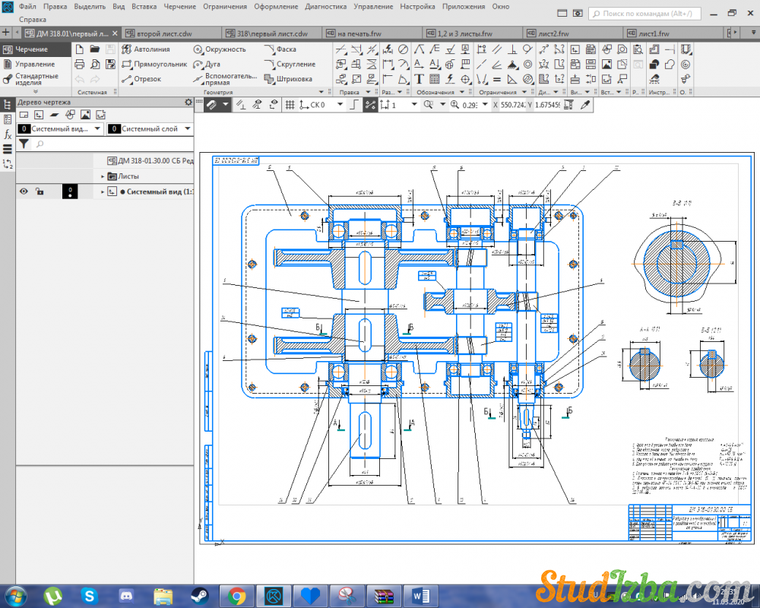Click the Управление toolbar set button

click(35, 64)
